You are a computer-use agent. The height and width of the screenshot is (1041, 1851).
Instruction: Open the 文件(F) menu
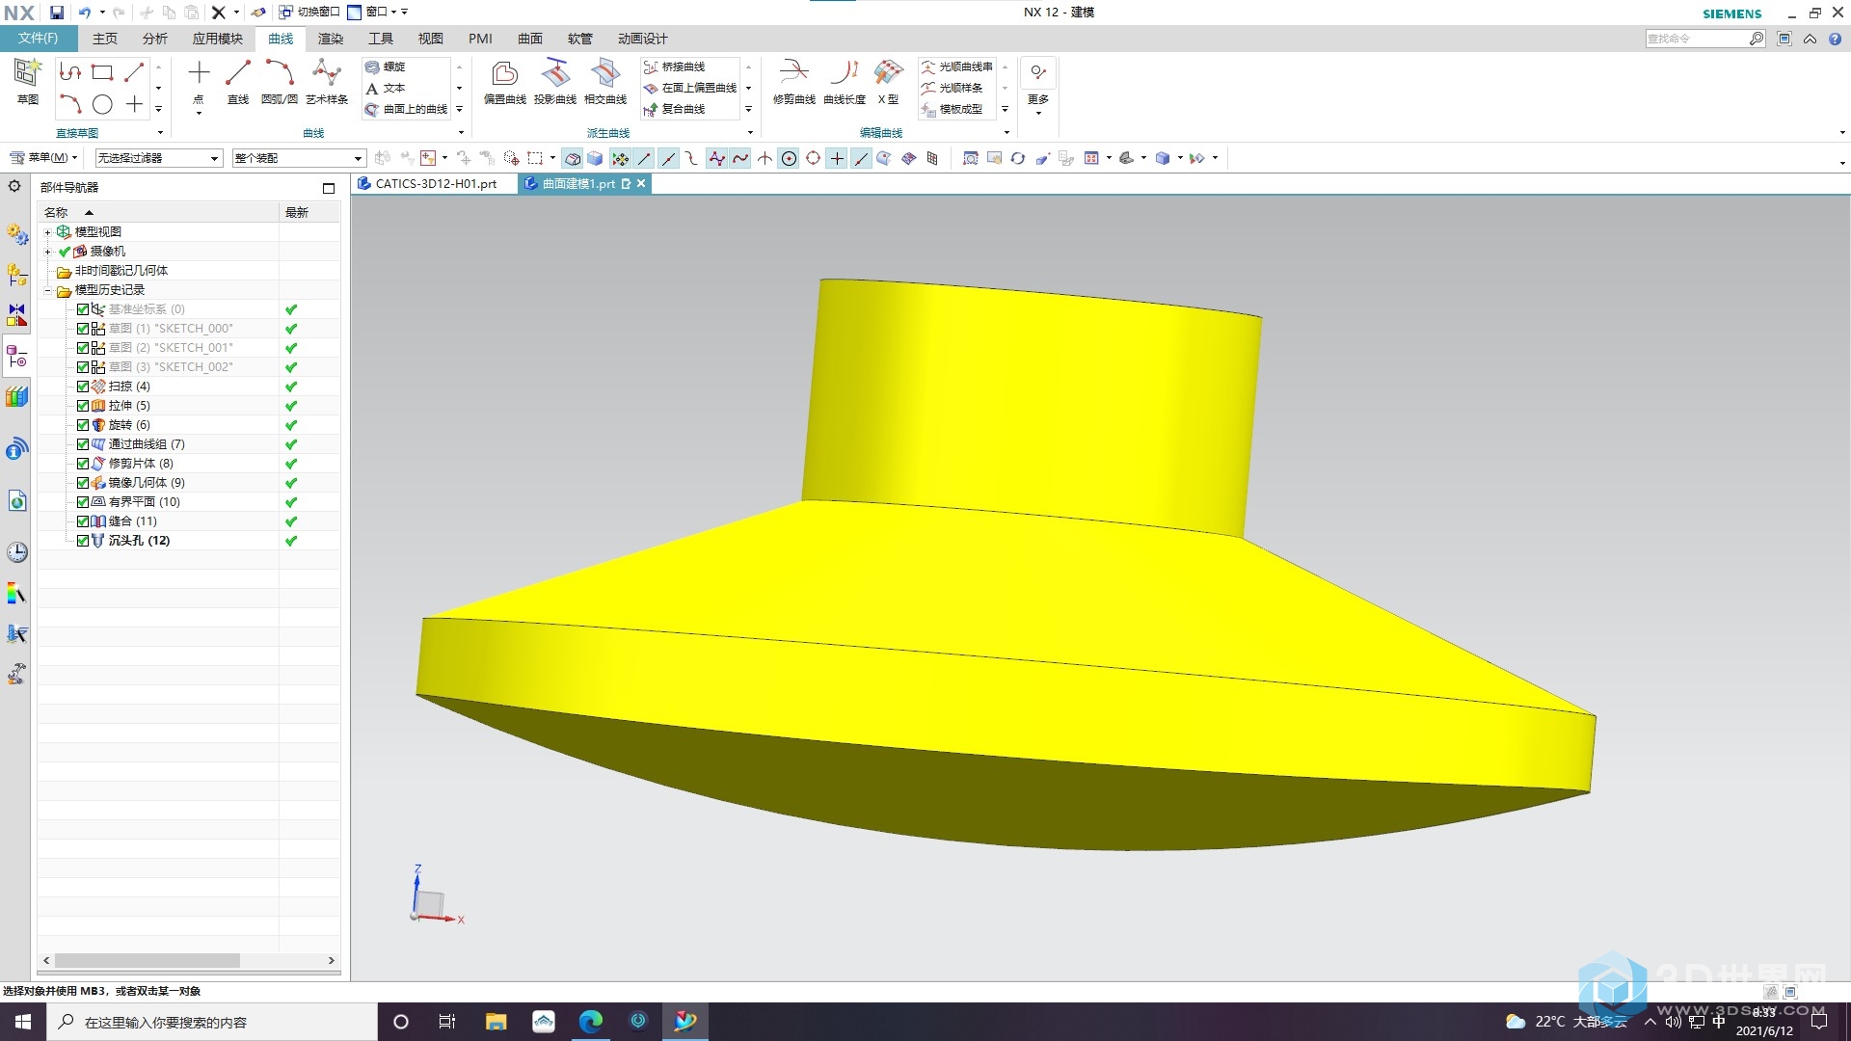[39, 39]
